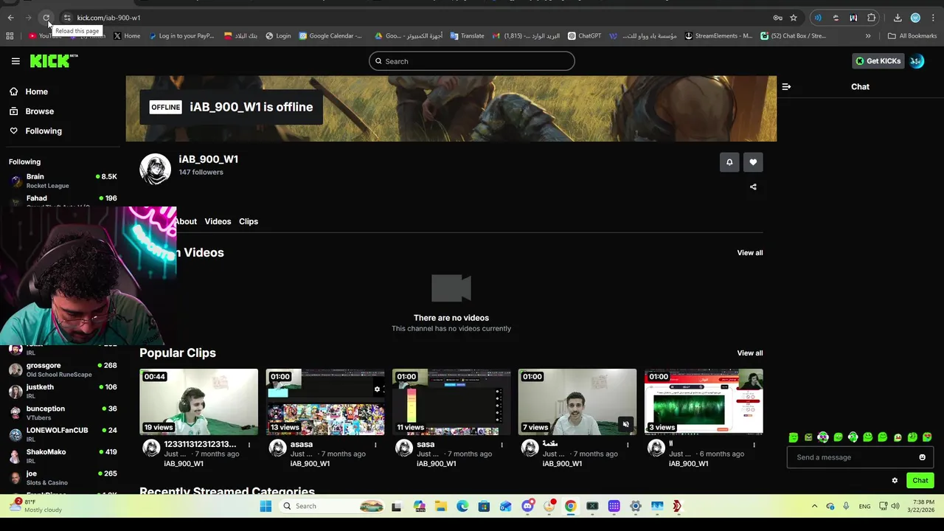Open clip thumbnail with 11 views
944x531 pixels.
pyautogui.click(x=451, y=402)
